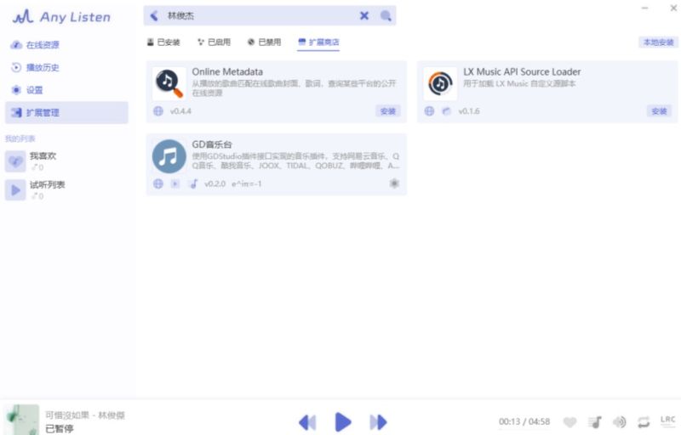Viewport: 681px width, 435px height.
Task: Select 扩展管理 in the sidebar
Action: (x=66, y=113)
